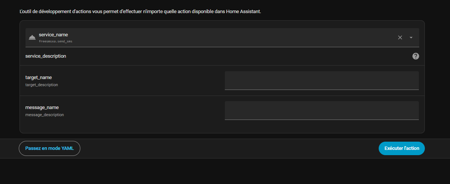
Task: Focus the message_name input field
Action: (x=321, y=111)
